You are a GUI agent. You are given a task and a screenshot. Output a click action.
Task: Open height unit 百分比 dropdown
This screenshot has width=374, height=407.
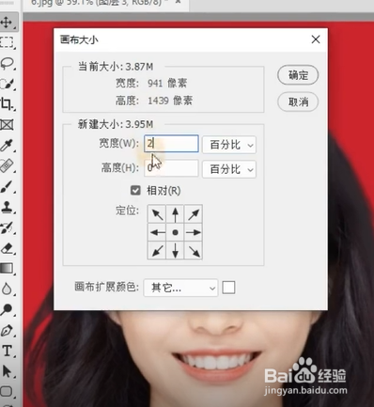229,169
